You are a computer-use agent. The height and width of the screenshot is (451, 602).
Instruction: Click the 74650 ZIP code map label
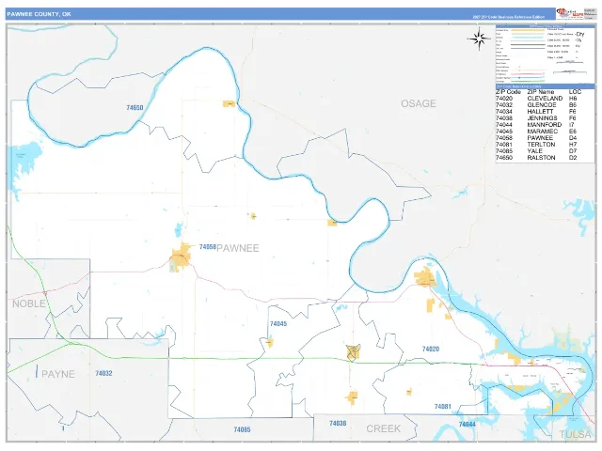coord(135,108)
